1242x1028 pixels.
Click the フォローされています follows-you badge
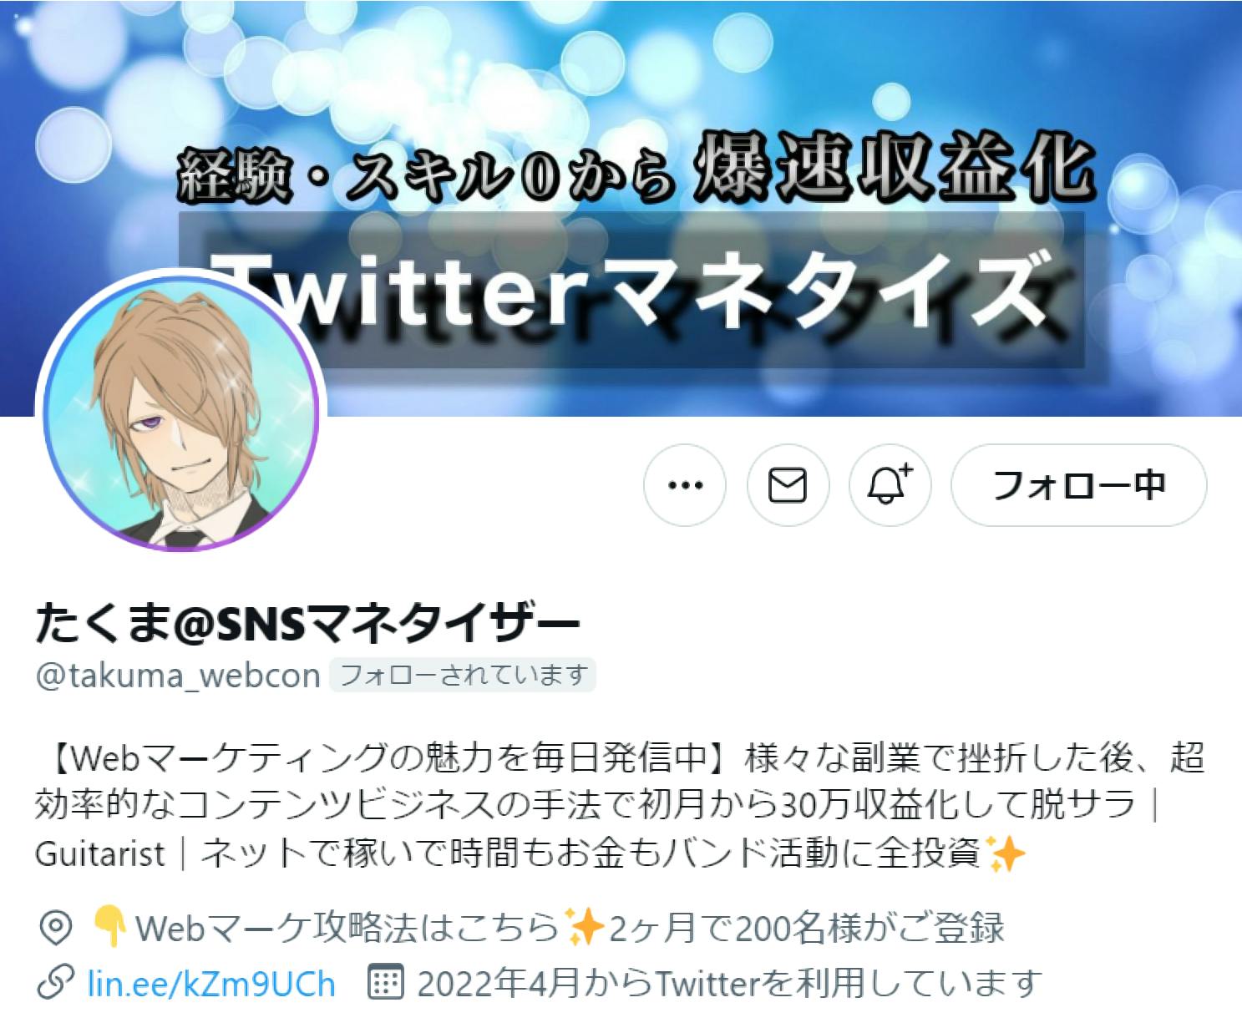tap(463, 675)
